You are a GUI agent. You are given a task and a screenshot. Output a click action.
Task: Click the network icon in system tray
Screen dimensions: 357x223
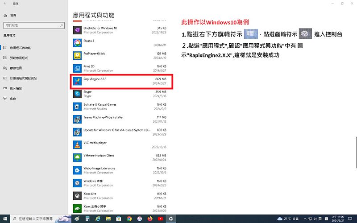[310, 219]
